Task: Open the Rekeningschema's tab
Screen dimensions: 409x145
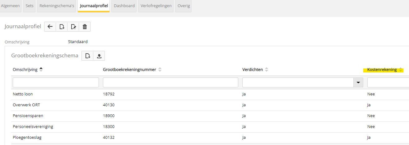Action: tap(56, 6)
